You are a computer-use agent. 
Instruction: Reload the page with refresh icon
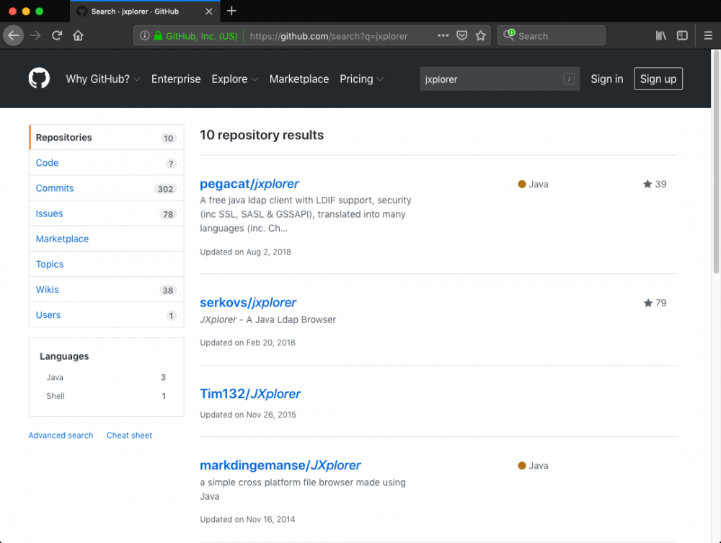coord(57,35)
